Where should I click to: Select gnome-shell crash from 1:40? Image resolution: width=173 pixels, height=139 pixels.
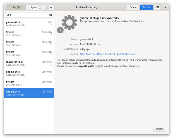coord(29,24)
